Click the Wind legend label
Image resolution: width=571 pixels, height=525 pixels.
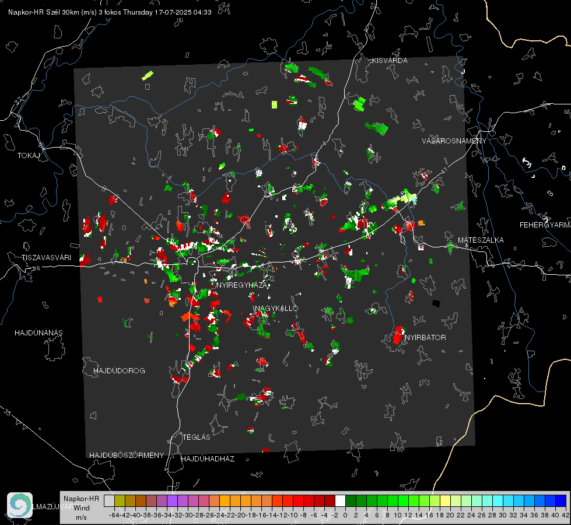pyautogui.click(x=82, y=508)
